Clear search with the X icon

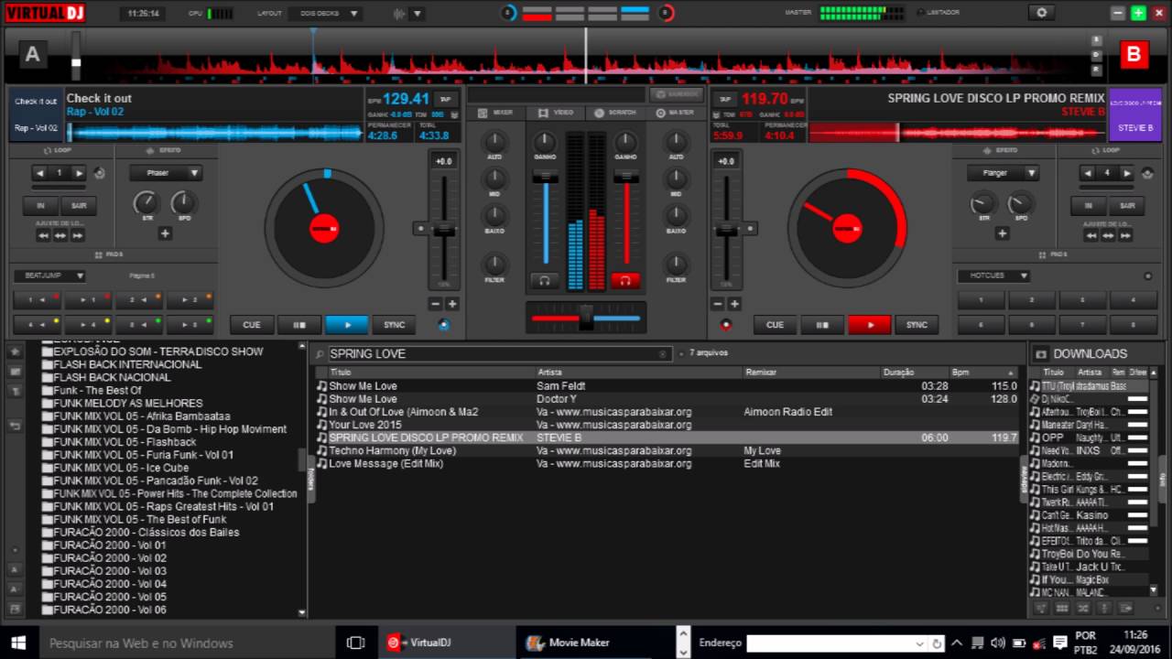[664, 353]
